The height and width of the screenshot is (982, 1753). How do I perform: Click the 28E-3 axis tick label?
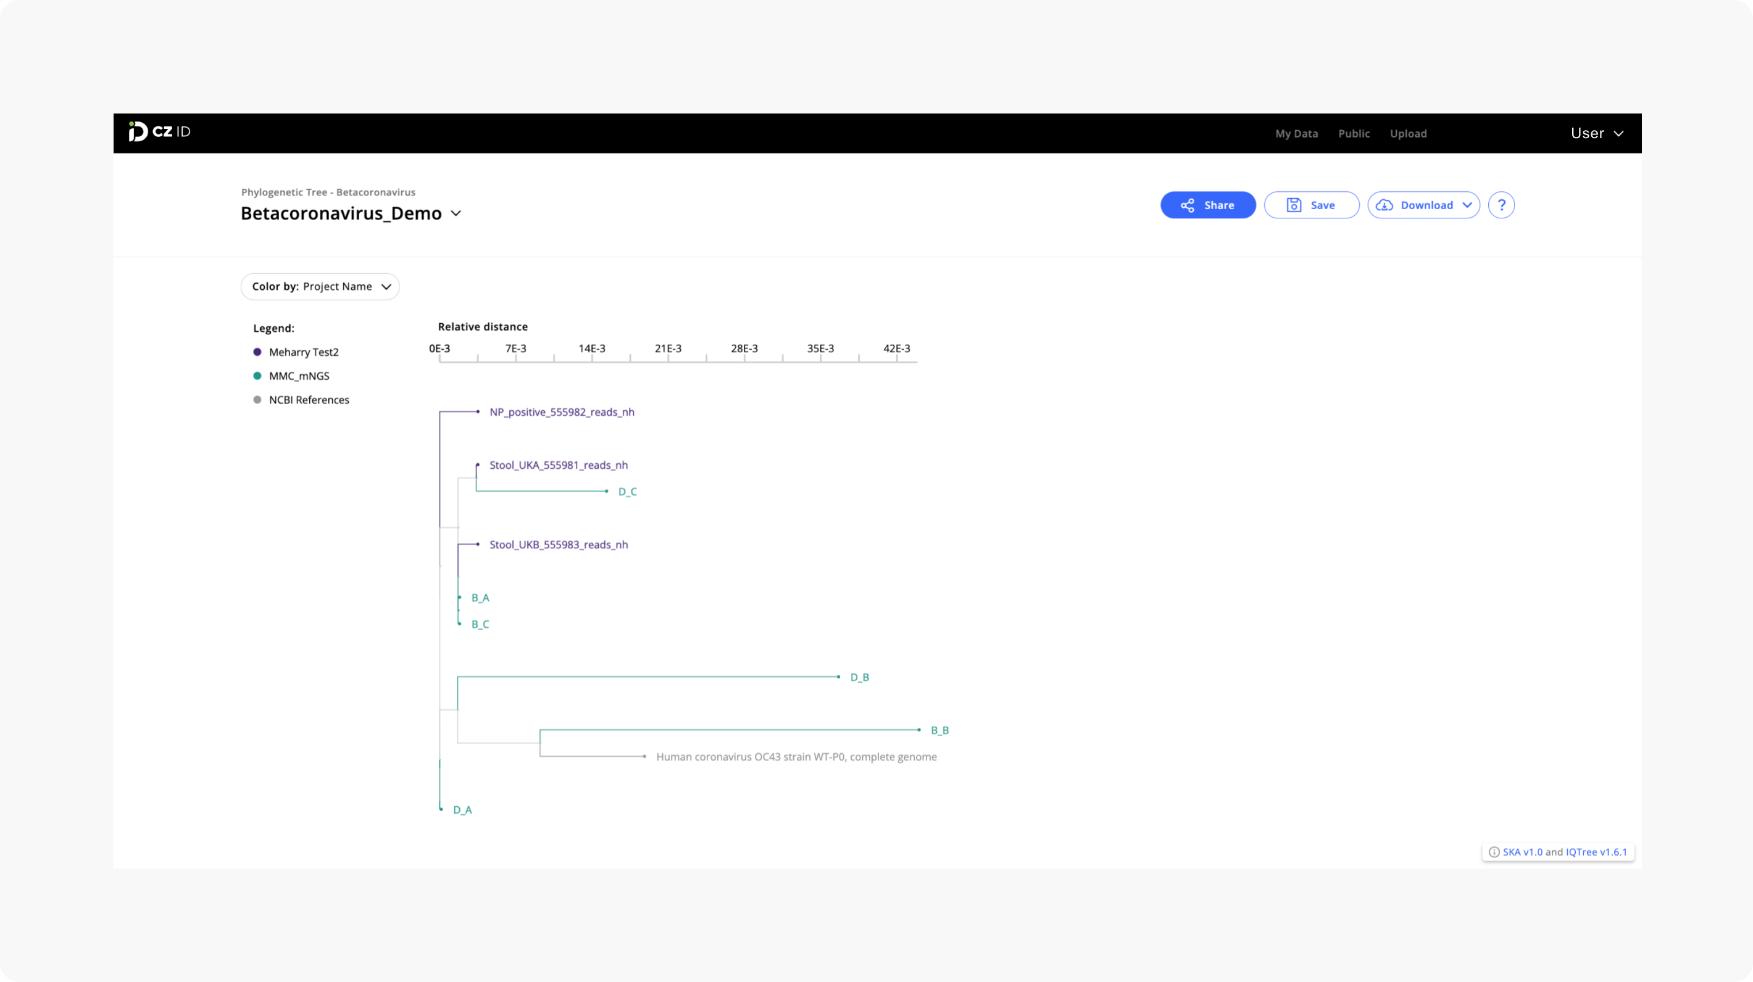744,348
